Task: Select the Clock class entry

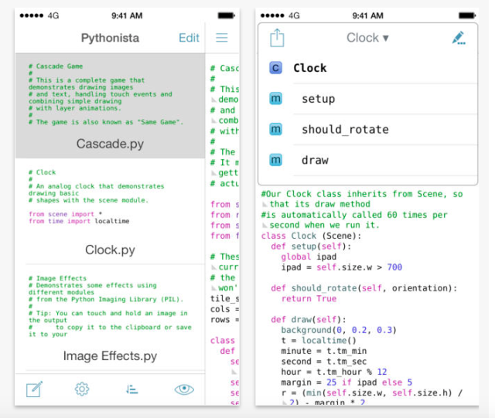Action: (x=368, y=68)
